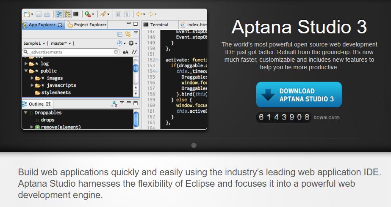The image size is (391, 207).
Task: Click the Collapse All icon in App Explorer
Action: 120,34
